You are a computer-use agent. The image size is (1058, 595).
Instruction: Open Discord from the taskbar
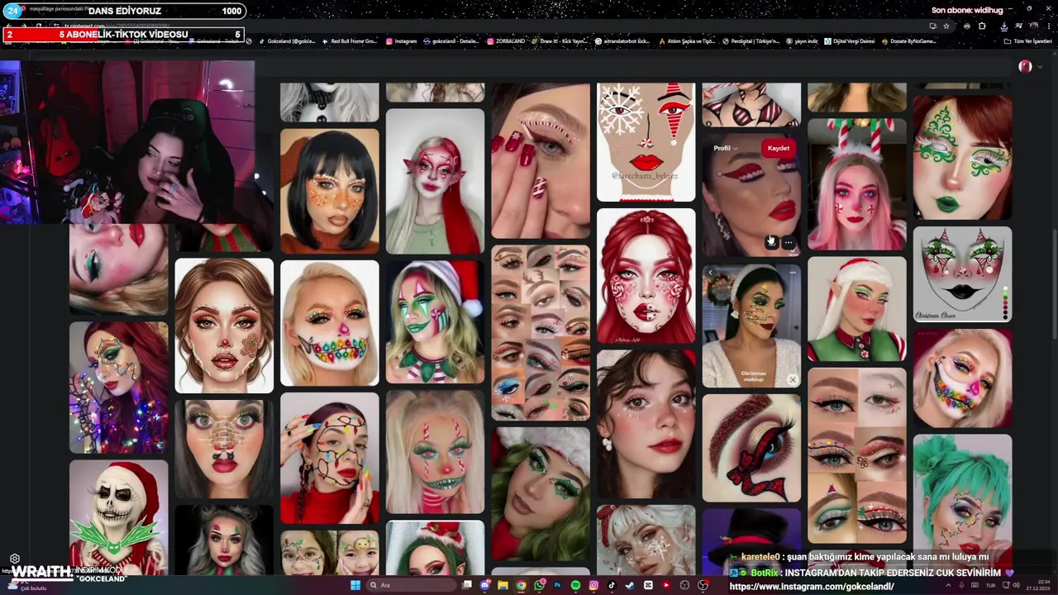click(x=485, y=585)
